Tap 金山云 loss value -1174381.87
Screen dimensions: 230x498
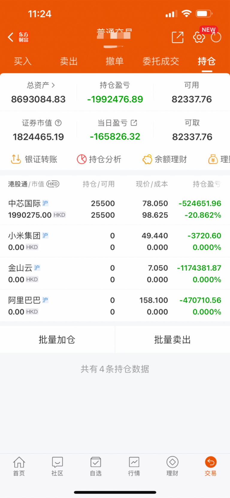point(199,268)
